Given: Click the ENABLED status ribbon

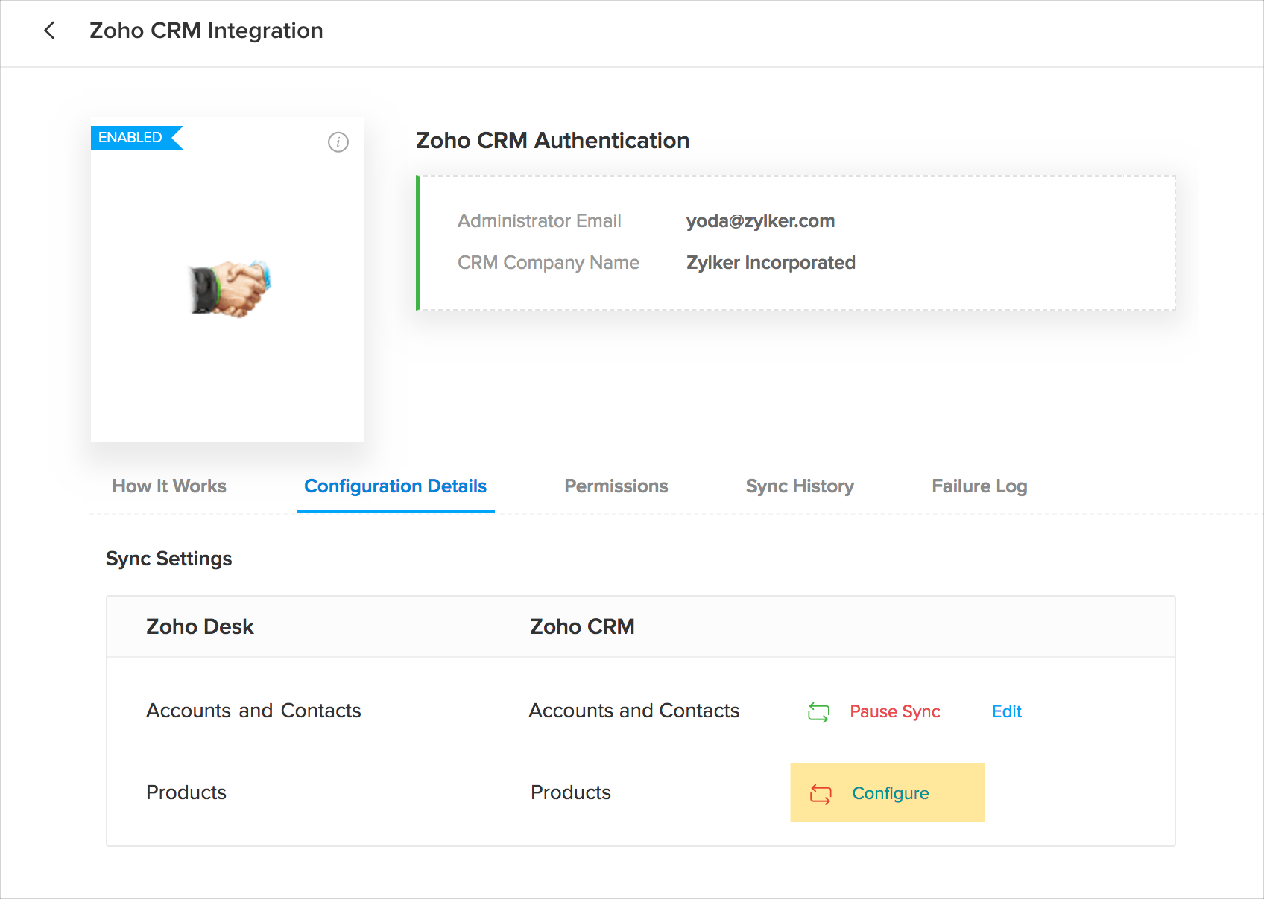Looking at the screenshot, I should pos(136,138).
